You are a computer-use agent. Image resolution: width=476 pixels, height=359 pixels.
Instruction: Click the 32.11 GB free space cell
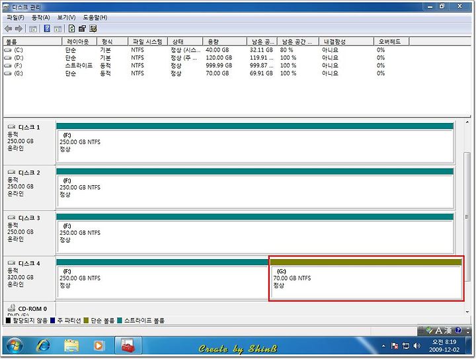261,50
